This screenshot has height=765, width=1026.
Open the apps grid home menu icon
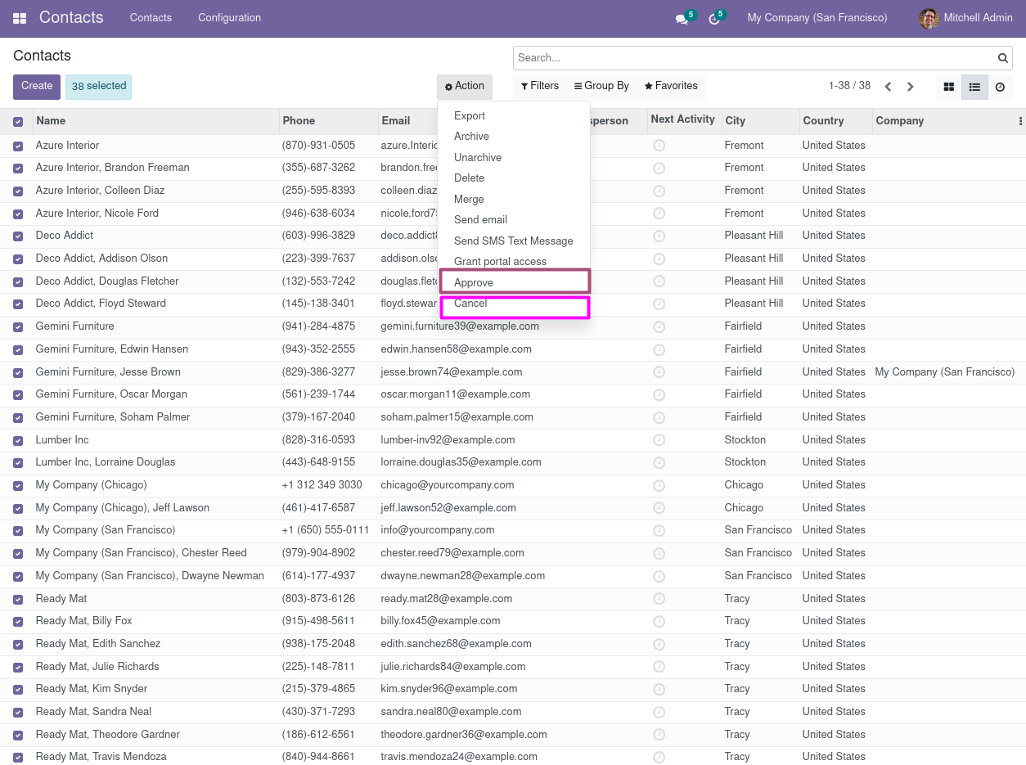pyautogui.click(x=20, y=18)
